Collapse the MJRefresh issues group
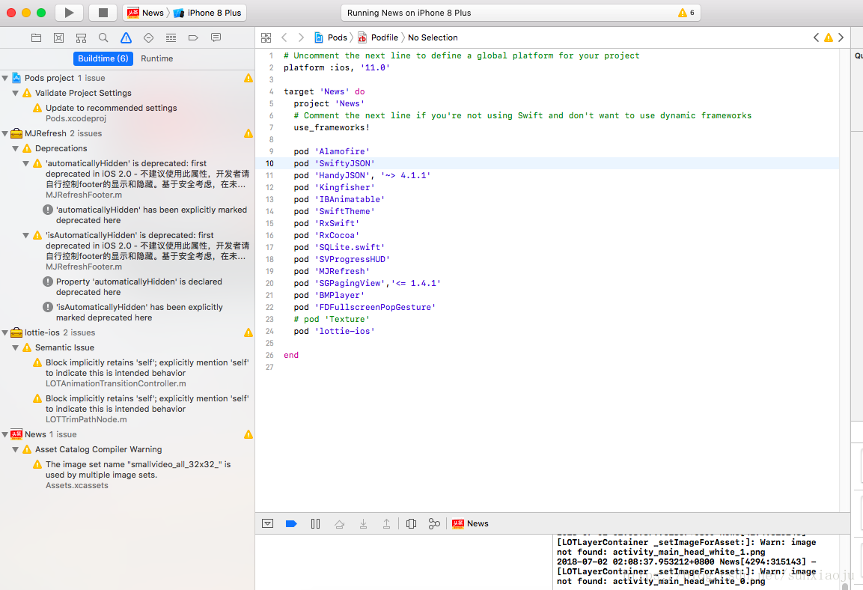The height and width of the screenshot is (590, 863). (5, 134)
